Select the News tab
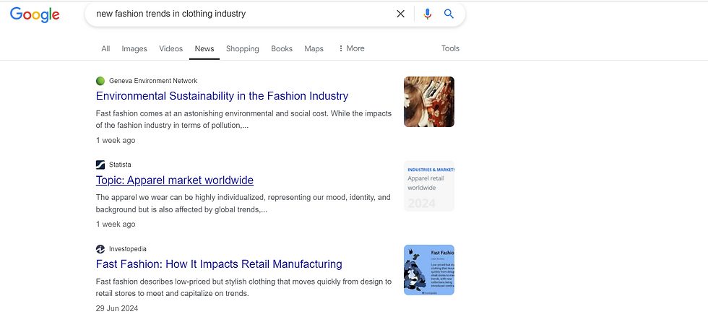 pyautogui.click(x=204, y=48)
